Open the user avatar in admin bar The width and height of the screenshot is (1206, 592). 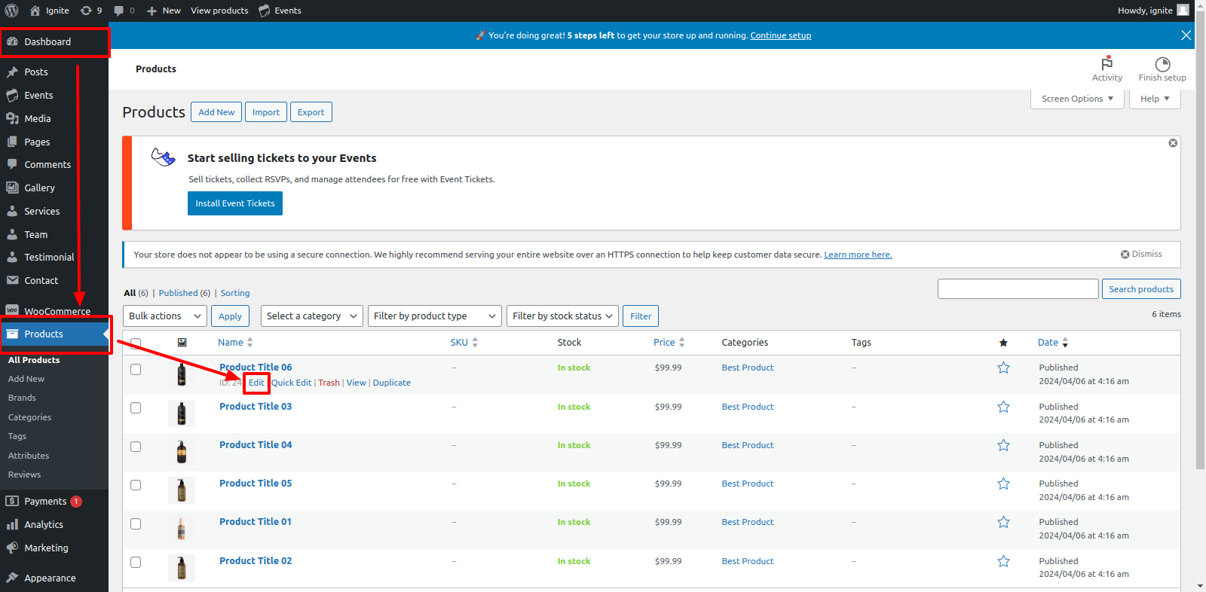click(1183, 10)
